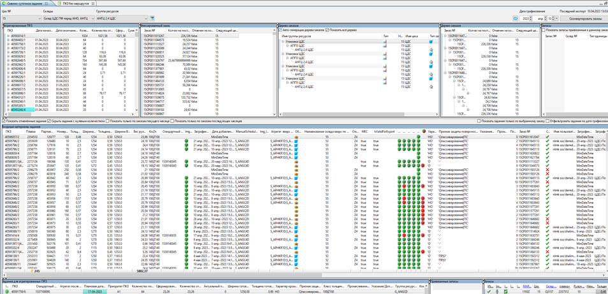Toggle Показать отменённые задания checkbox

3,121
